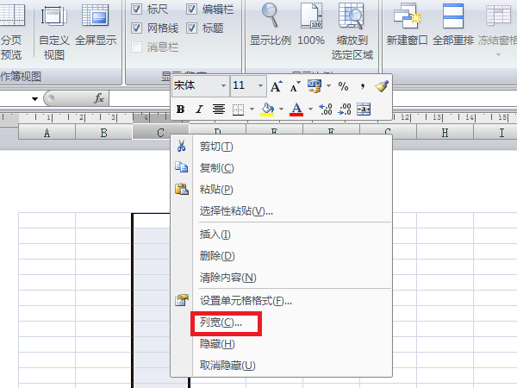This screenshot has width=517, height=388.
Task: Select column A header
Action: (x=47, y=132)
